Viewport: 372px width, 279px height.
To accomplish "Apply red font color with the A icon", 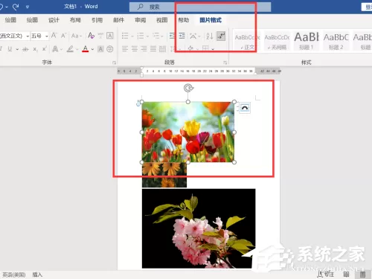I will click(85, 49).
